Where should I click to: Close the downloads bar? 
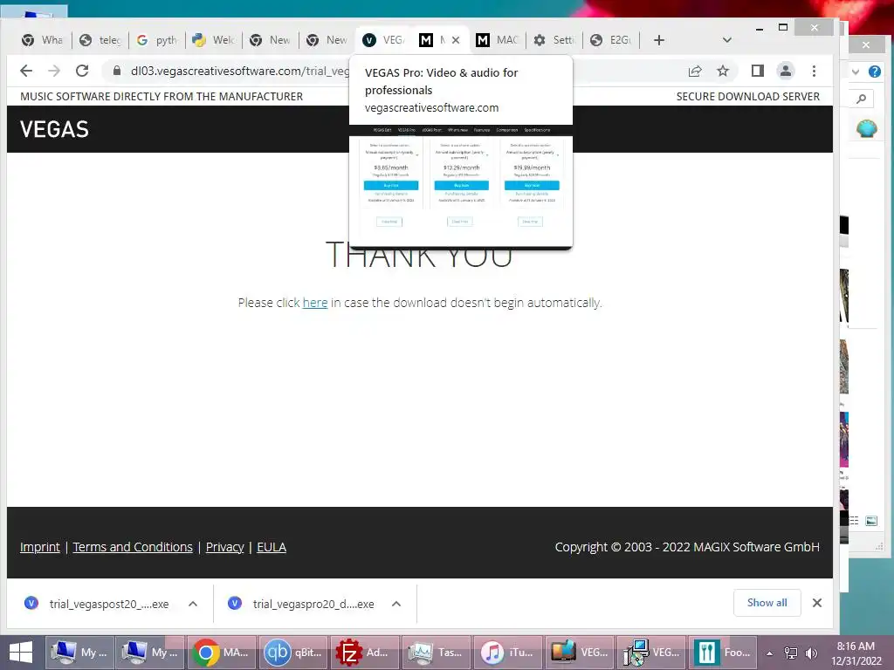pyautogui.click(x=817, y=603)
